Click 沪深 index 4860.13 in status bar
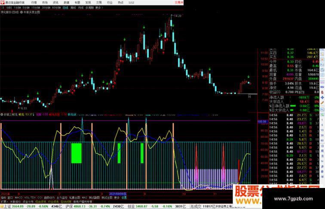This screenshot has width=325, height=209. click(x=76, y=206)
